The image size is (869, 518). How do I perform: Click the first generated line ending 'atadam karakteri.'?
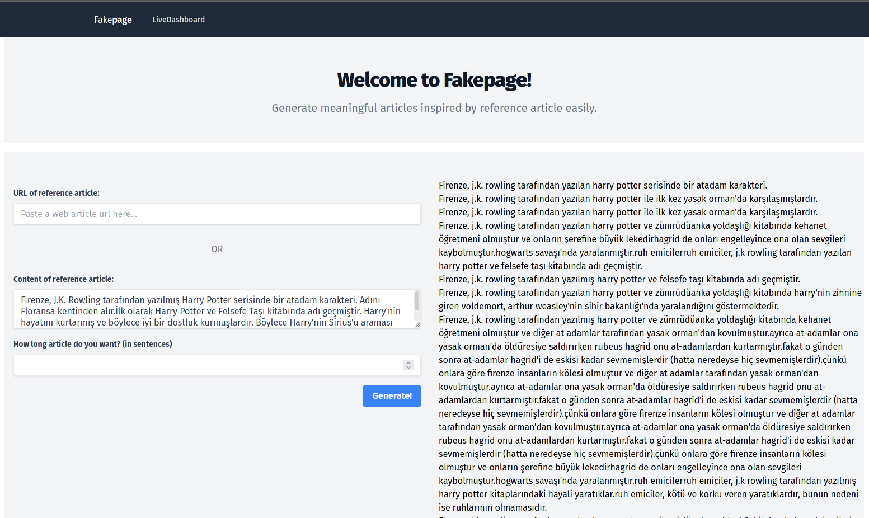coord(603,185)
